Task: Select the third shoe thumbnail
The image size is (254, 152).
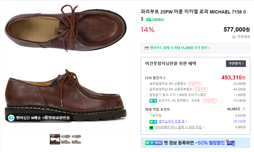Action: (x=76, y=139)
